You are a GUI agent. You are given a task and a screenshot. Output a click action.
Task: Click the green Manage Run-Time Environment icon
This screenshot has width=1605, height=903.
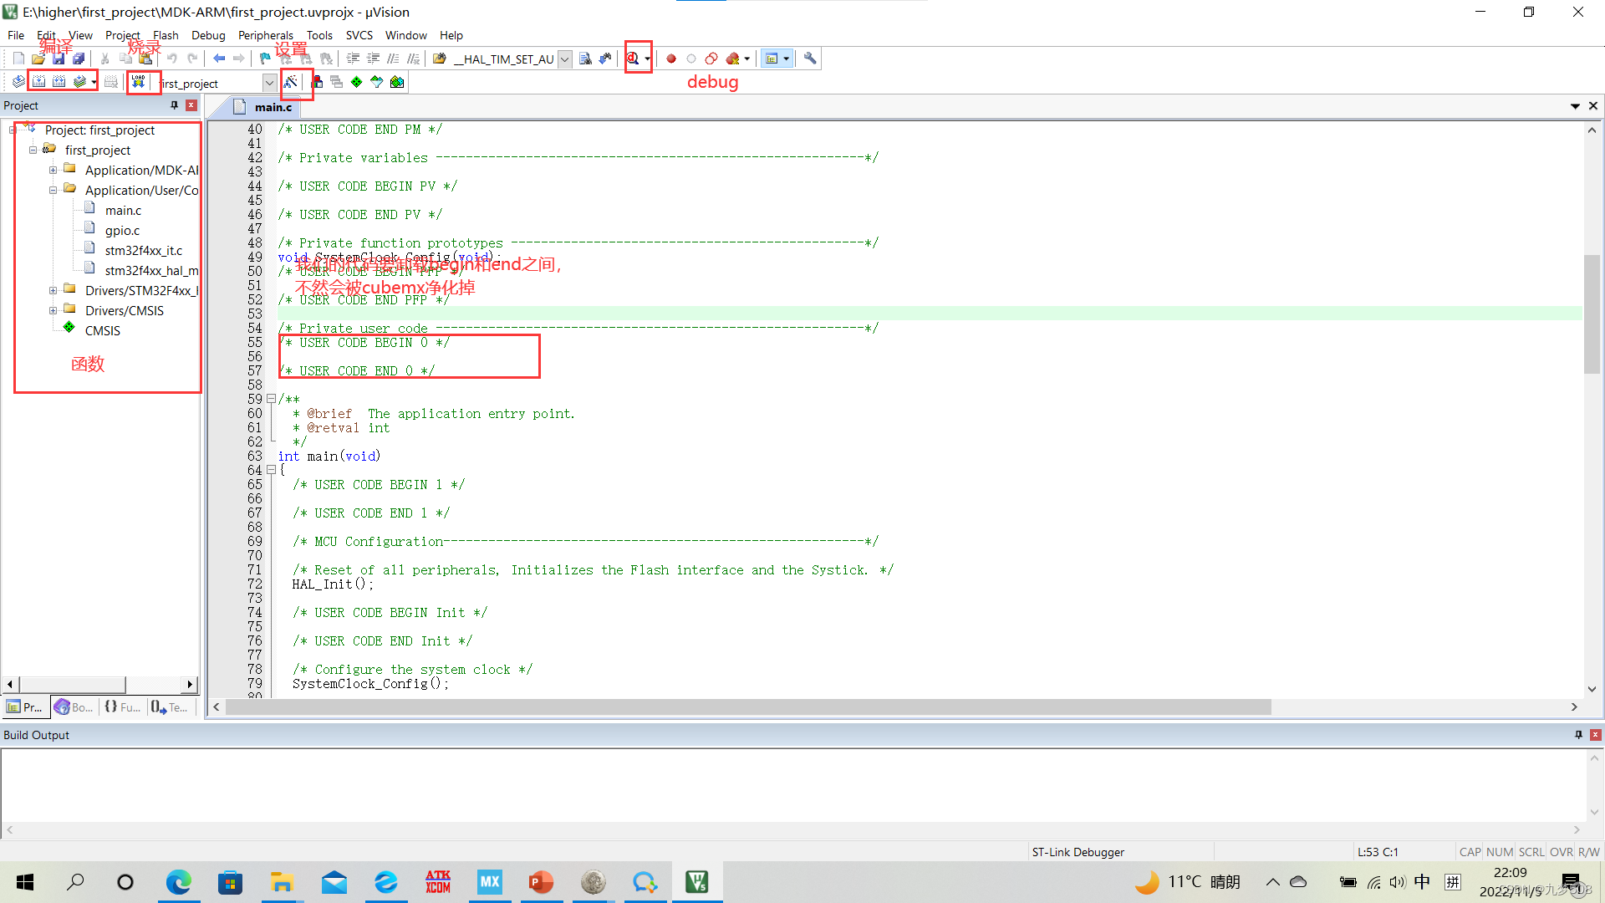[357, 81]
